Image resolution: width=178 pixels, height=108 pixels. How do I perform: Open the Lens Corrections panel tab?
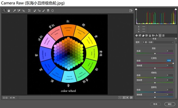click(x=153, y=36)
